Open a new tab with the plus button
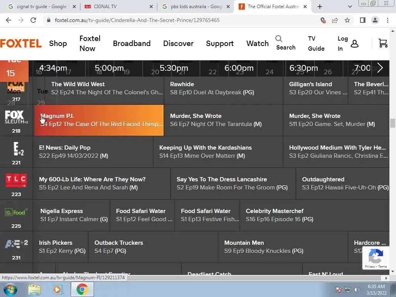 pyautogui.click(x=320, y=7)
